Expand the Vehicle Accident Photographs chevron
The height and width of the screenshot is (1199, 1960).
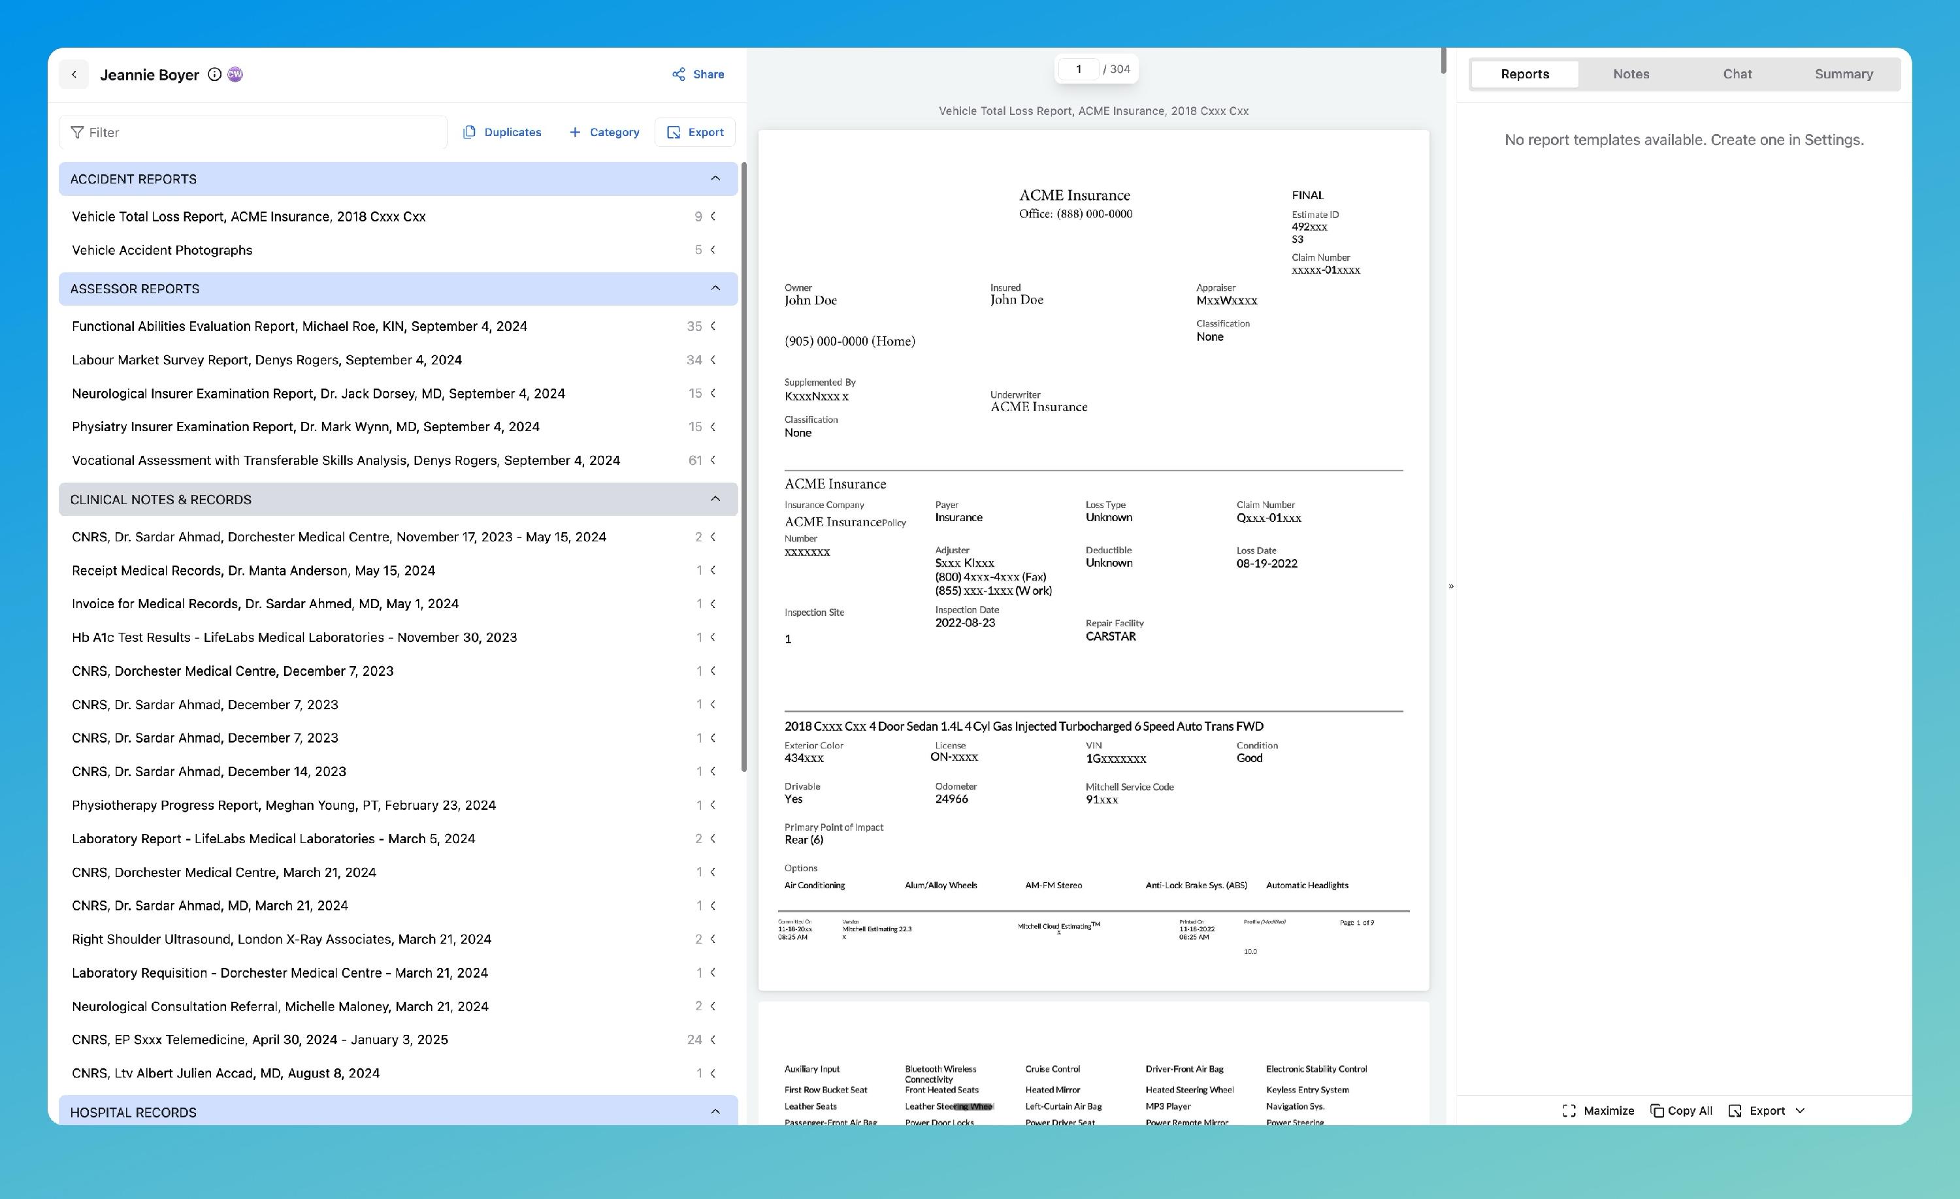point(713,249)
